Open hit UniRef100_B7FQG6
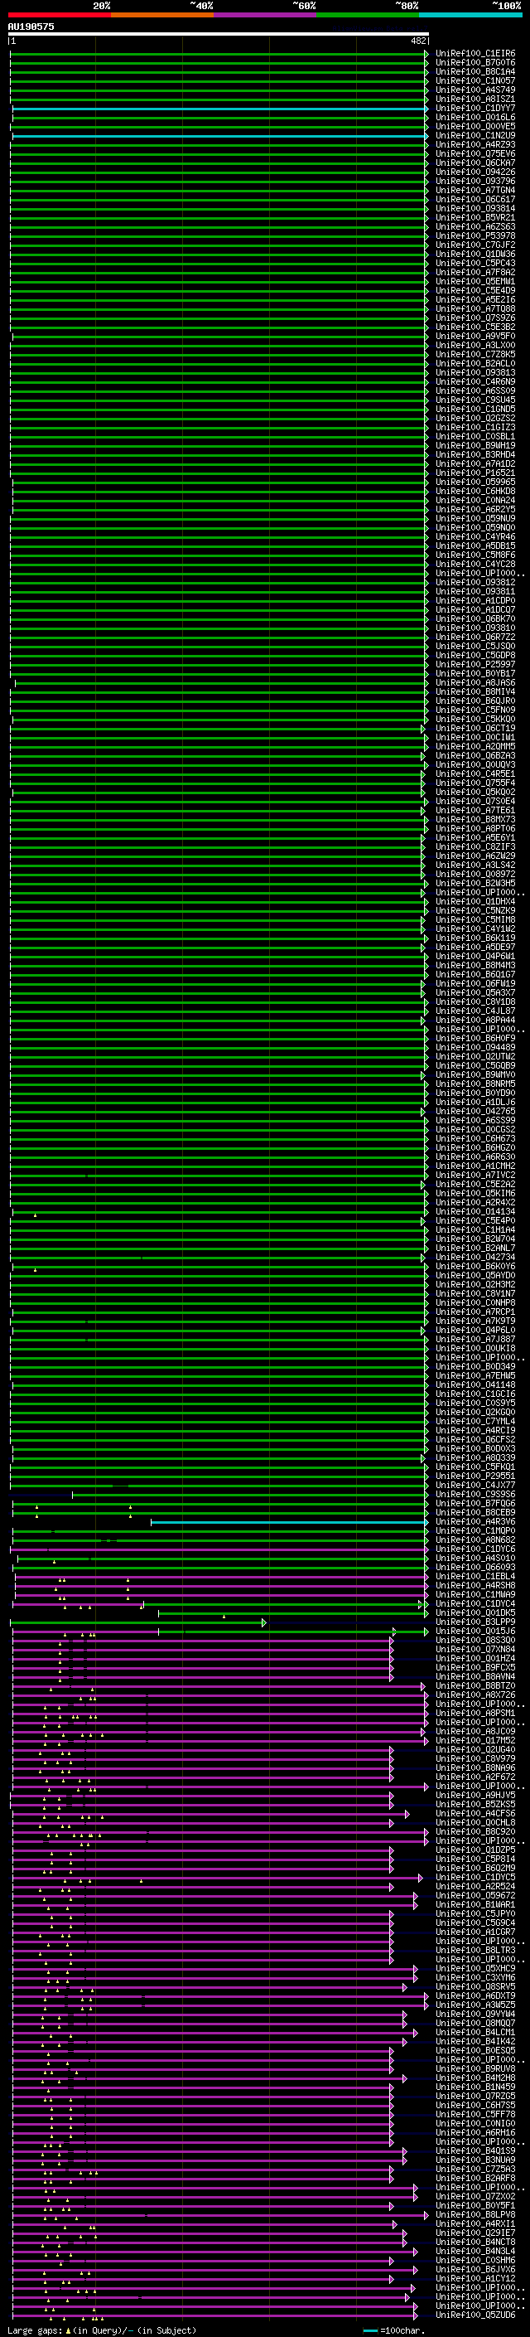 pos(475,1503)
